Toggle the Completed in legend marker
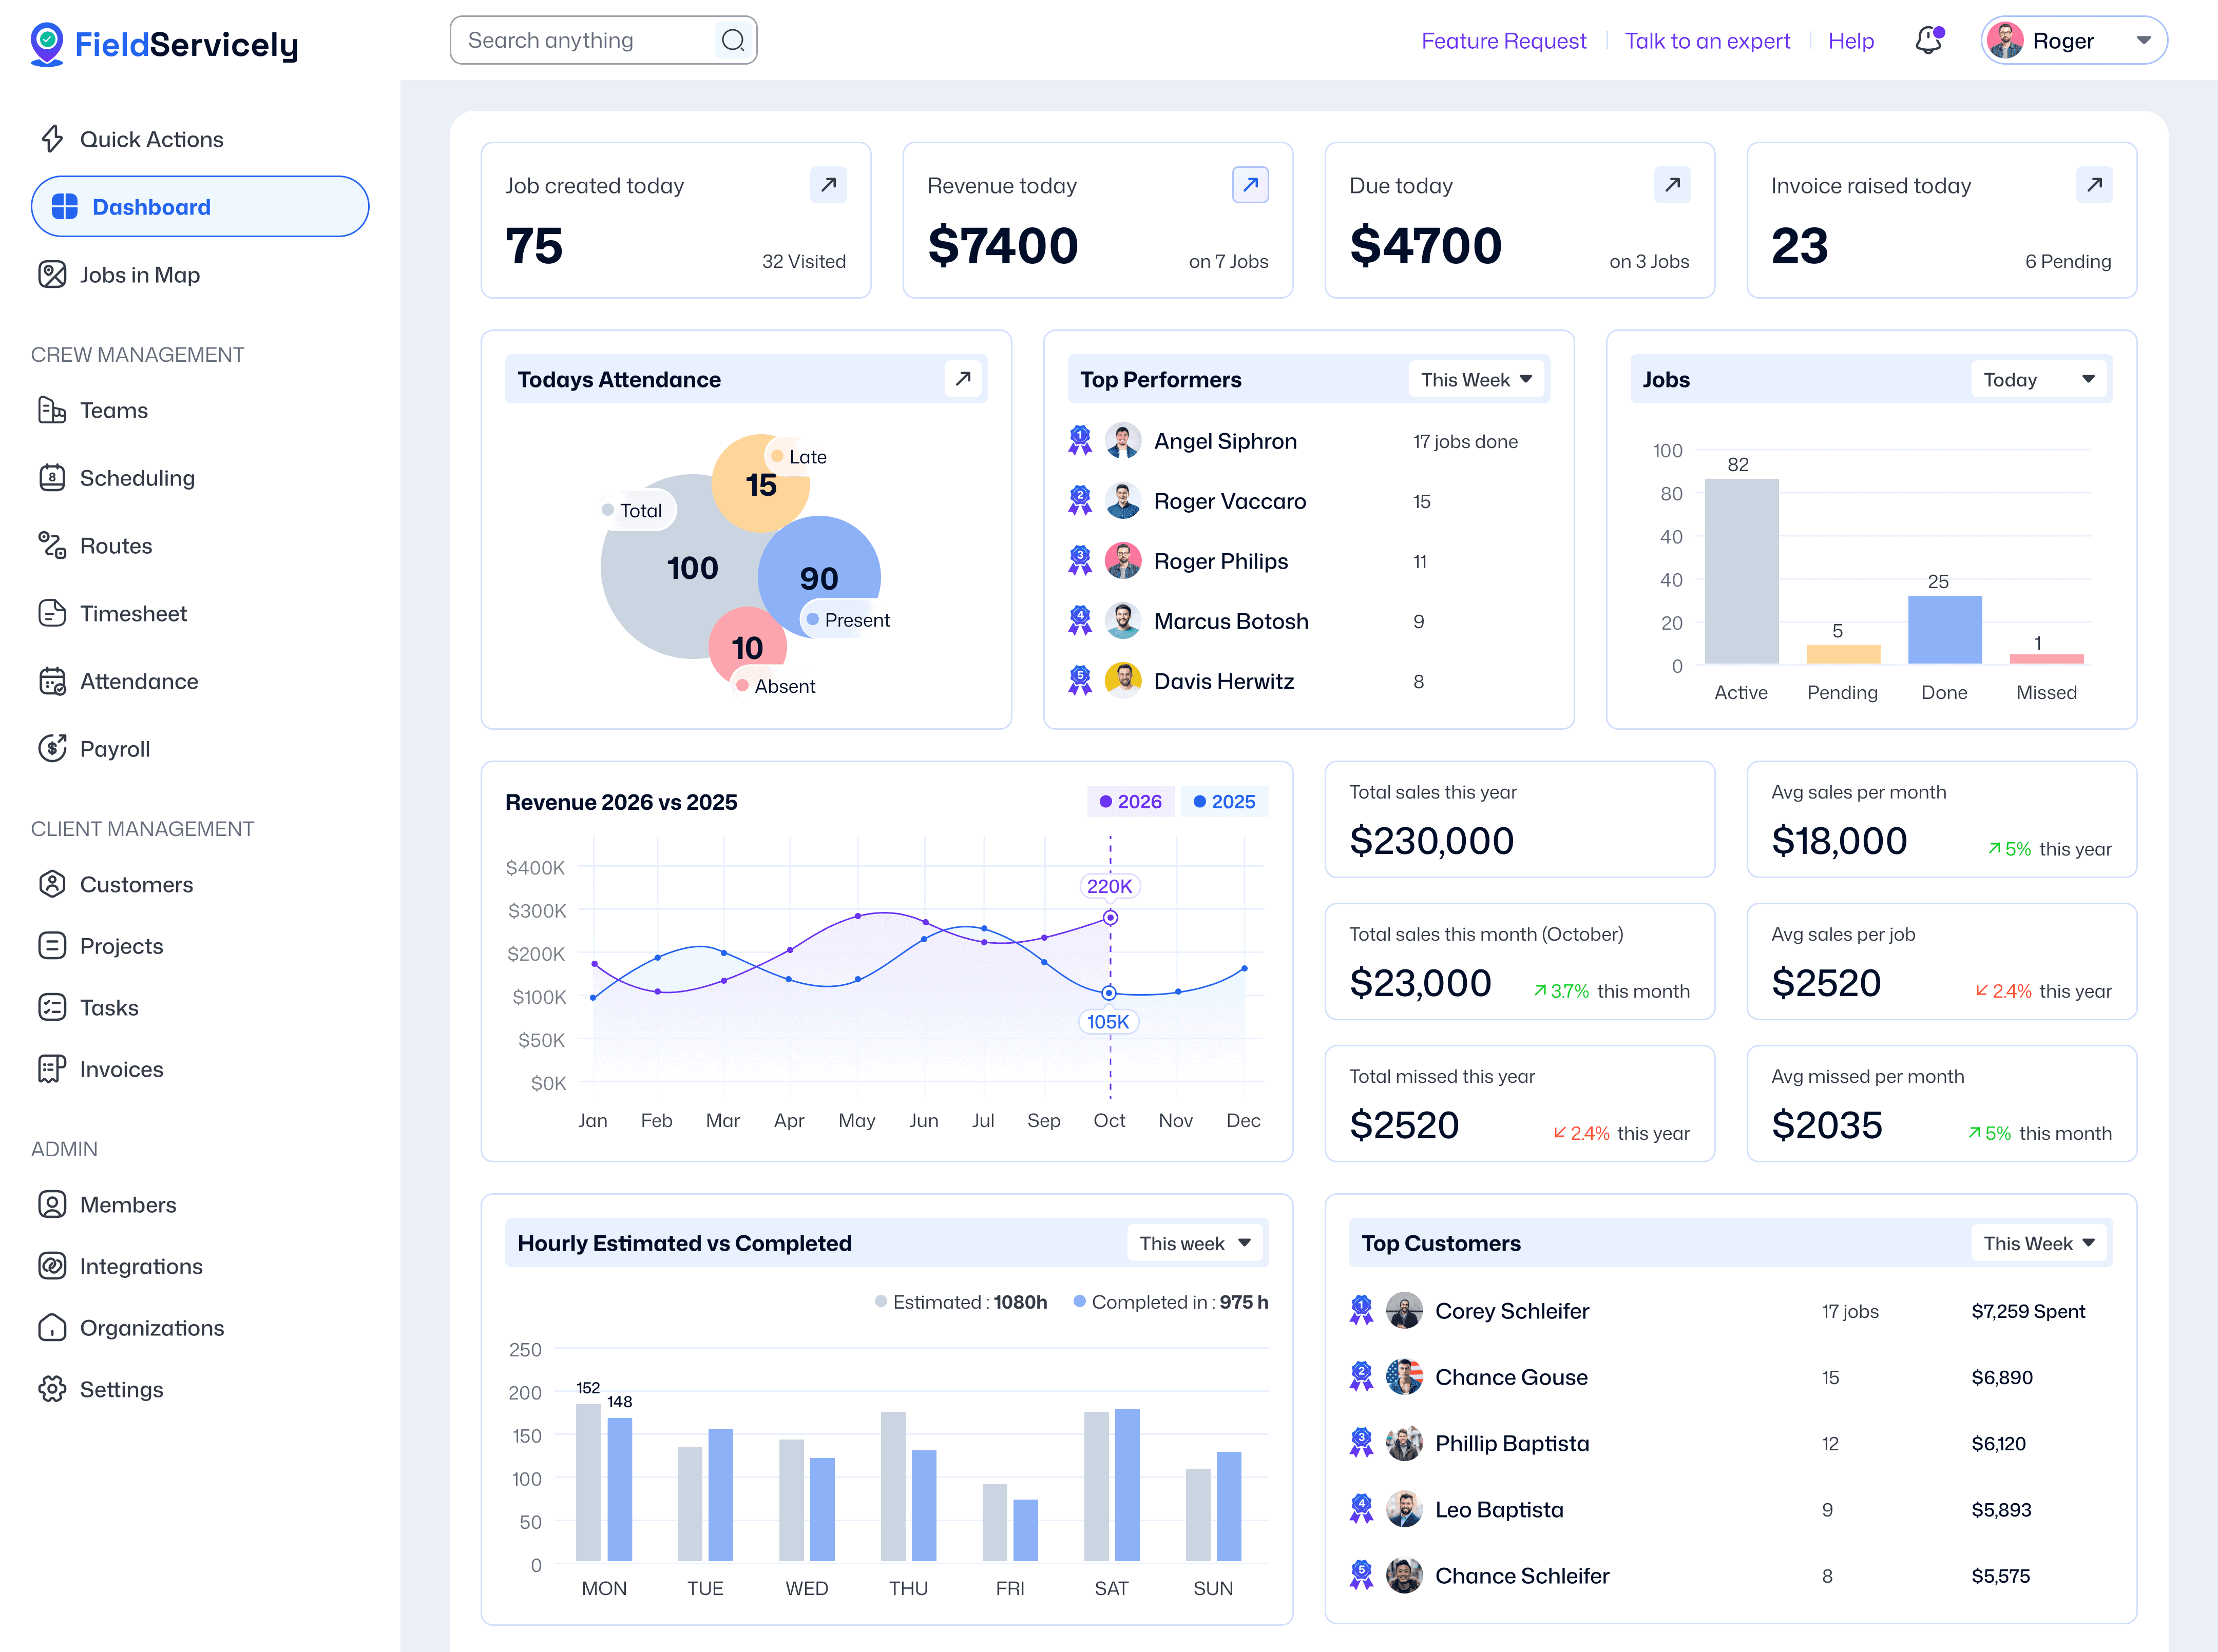This screenshot has height=1652, width=2218. (x=1080, y=1302)
